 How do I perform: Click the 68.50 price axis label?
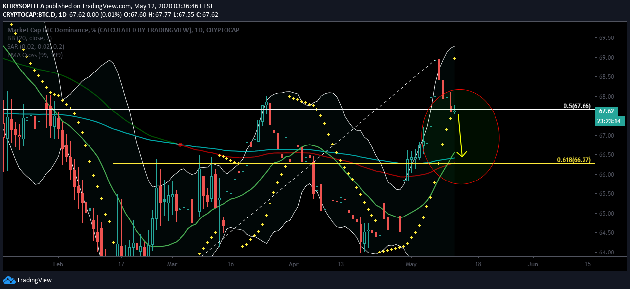coord(606,77)
